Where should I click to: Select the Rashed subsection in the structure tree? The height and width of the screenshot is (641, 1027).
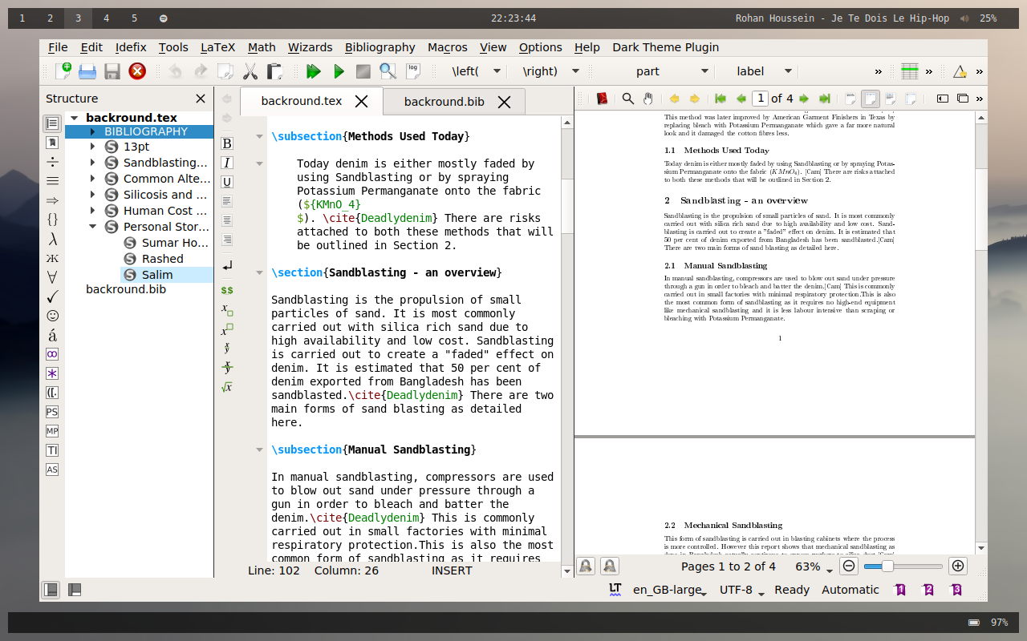[x=163, y=259]
